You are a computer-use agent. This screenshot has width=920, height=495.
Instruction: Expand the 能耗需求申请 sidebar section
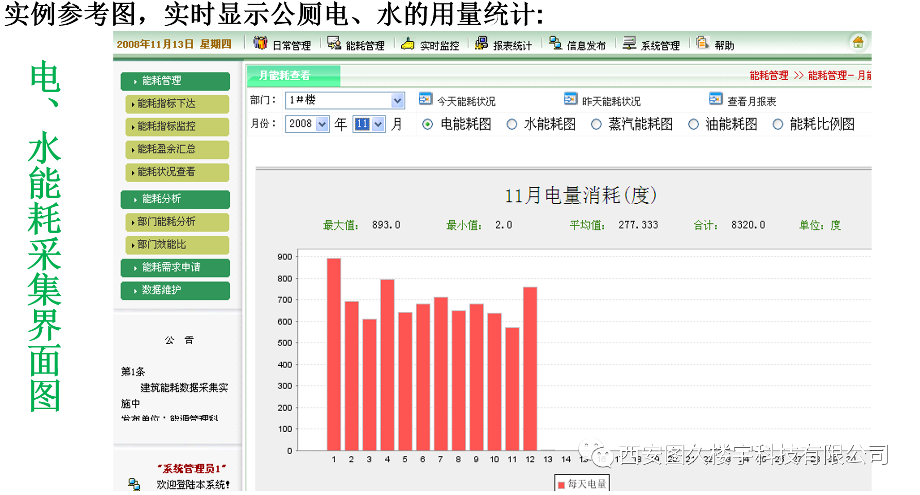[x=175, y=268]
